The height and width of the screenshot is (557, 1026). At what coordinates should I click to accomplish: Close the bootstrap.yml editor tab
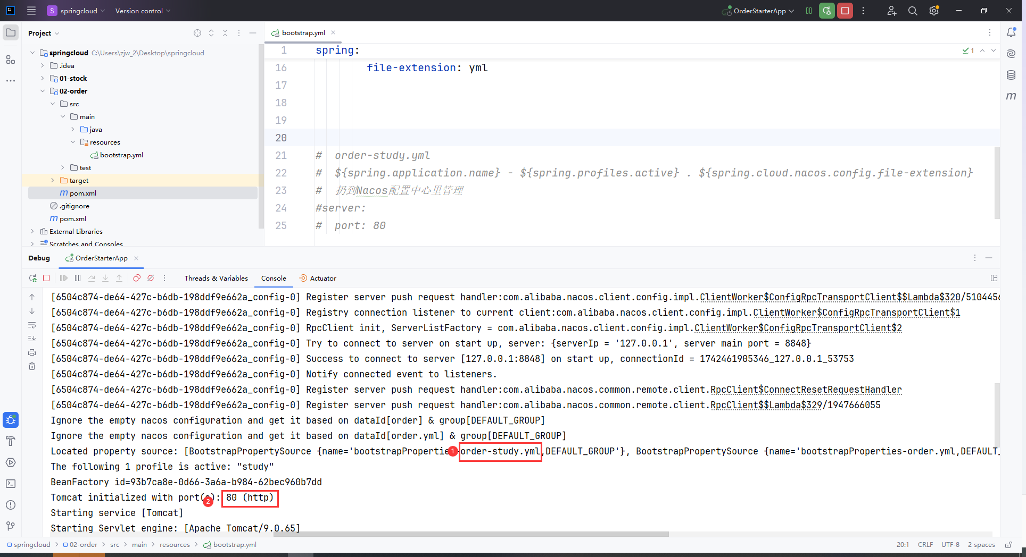pos(333,32)
